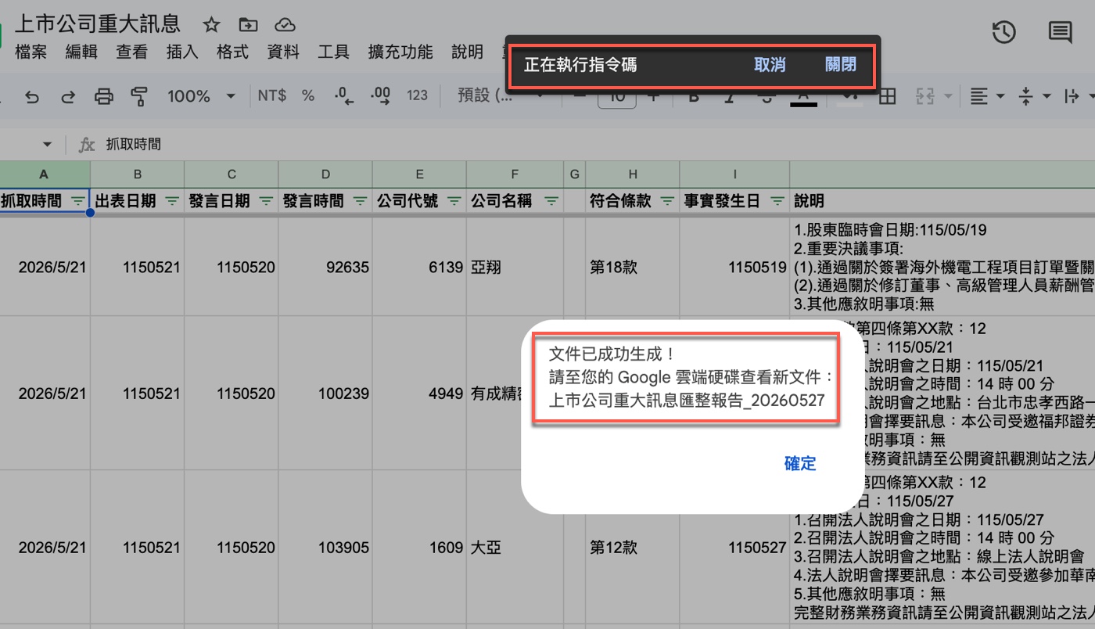
Task: Click the document title 上市公司重大訊息
Action: click(x=98, y=24)
